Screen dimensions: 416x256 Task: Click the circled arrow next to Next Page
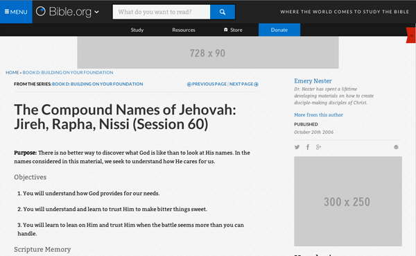(257, 84)
